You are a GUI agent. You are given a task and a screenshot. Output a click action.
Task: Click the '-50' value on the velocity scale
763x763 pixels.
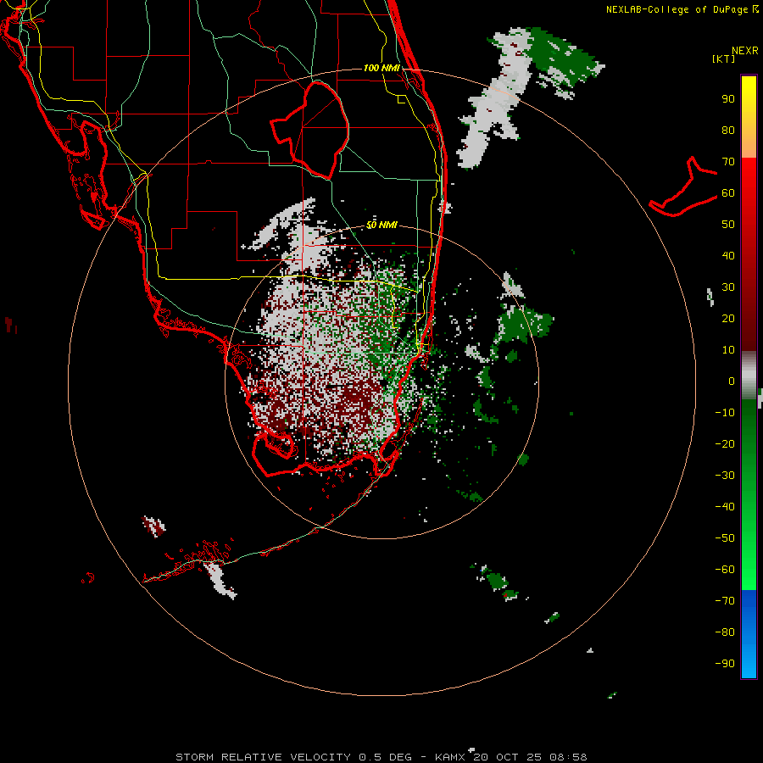725,538
